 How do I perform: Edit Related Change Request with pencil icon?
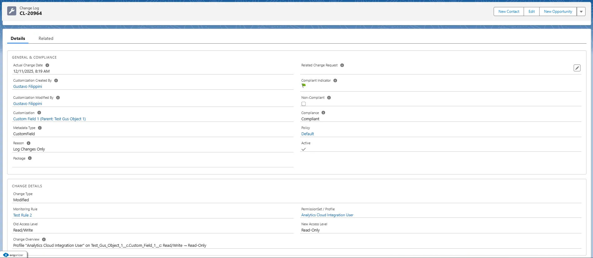[577, 68]
